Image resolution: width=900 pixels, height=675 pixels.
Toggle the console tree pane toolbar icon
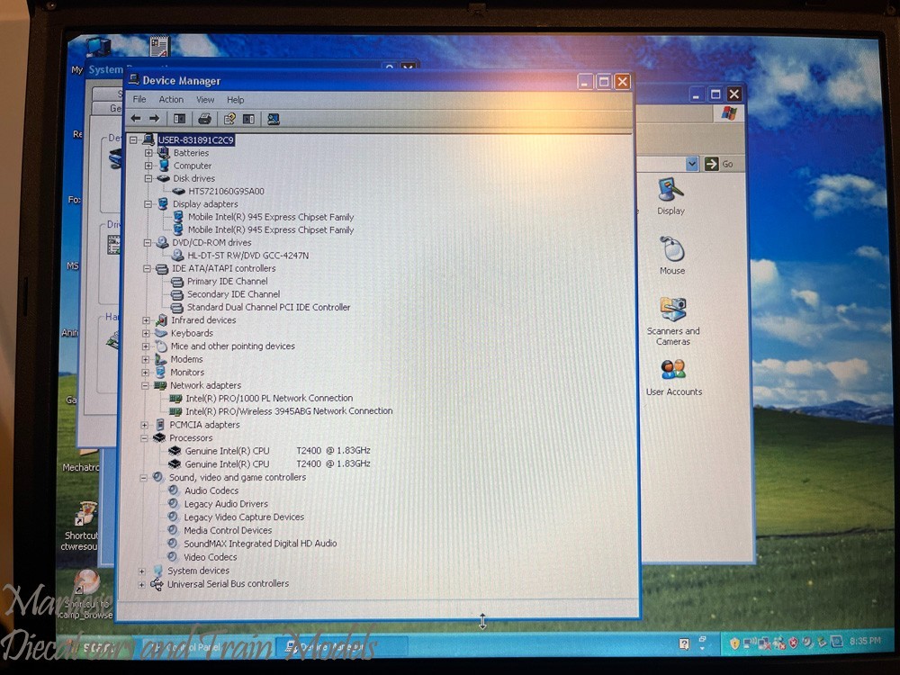coord(180,119)
